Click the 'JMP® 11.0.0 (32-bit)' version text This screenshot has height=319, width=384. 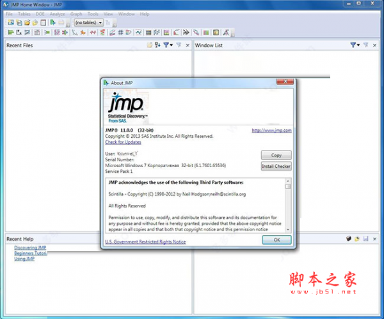click(129, 130)
